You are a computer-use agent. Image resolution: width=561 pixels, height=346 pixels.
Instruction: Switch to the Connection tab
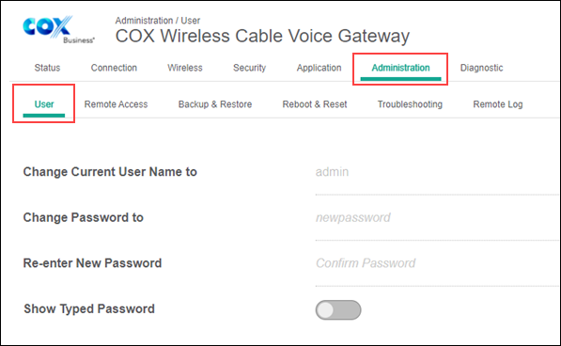pyautogui.click(x=114, y=68)
